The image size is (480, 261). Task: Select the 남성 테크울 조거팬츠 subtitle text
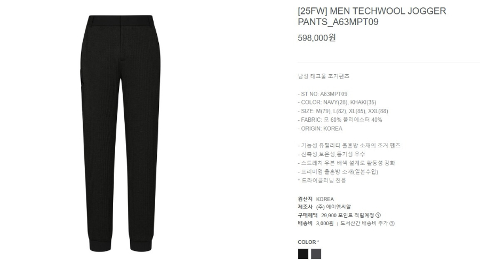324,76
